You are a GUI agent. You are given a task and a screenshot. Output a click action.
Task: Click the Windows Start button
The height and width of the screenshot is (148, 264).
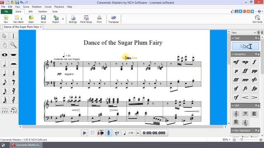pyautogui.click(x=3, y=145)
